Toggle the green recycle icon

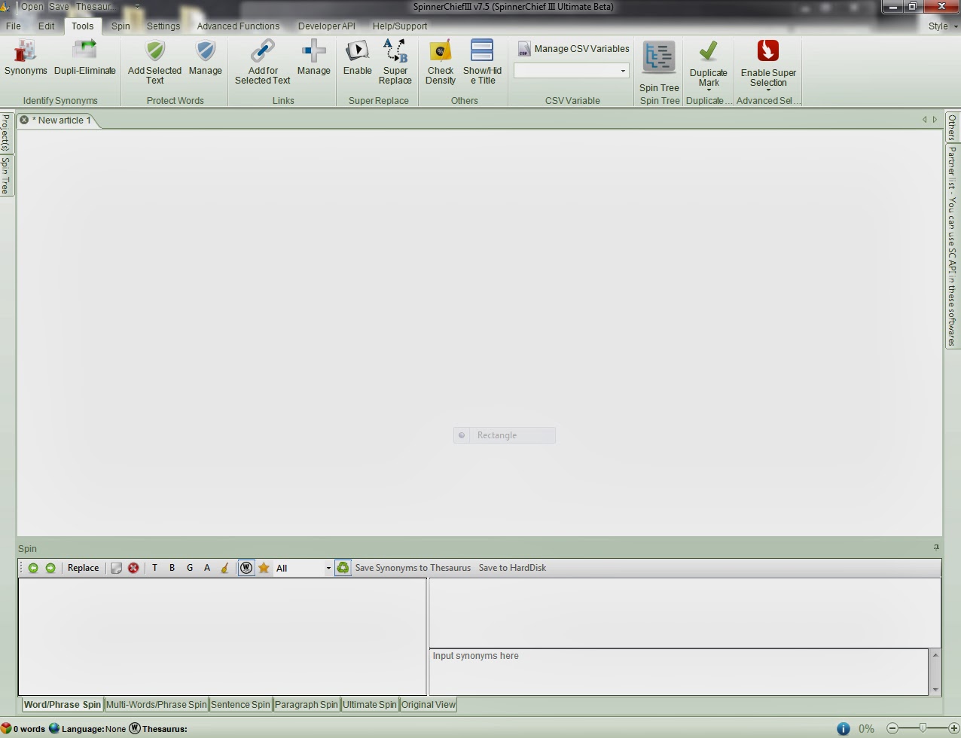(343, 568)
